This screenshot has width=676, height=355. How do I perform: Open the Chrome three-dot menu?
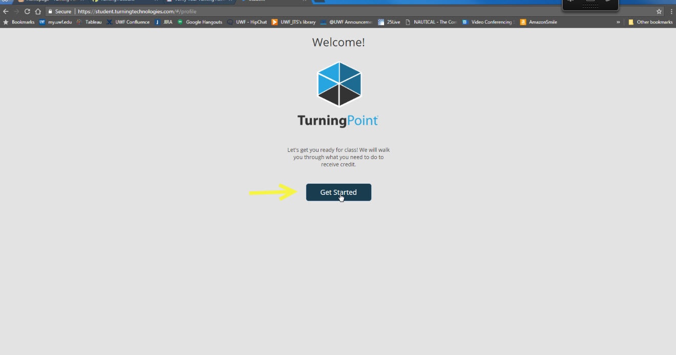click(671, 11)
